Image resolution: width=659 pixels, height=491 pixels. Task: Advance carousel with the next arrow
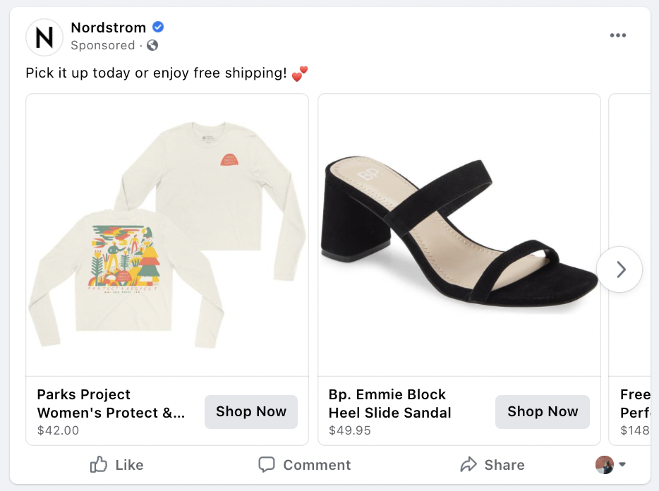tap(619, 269)
